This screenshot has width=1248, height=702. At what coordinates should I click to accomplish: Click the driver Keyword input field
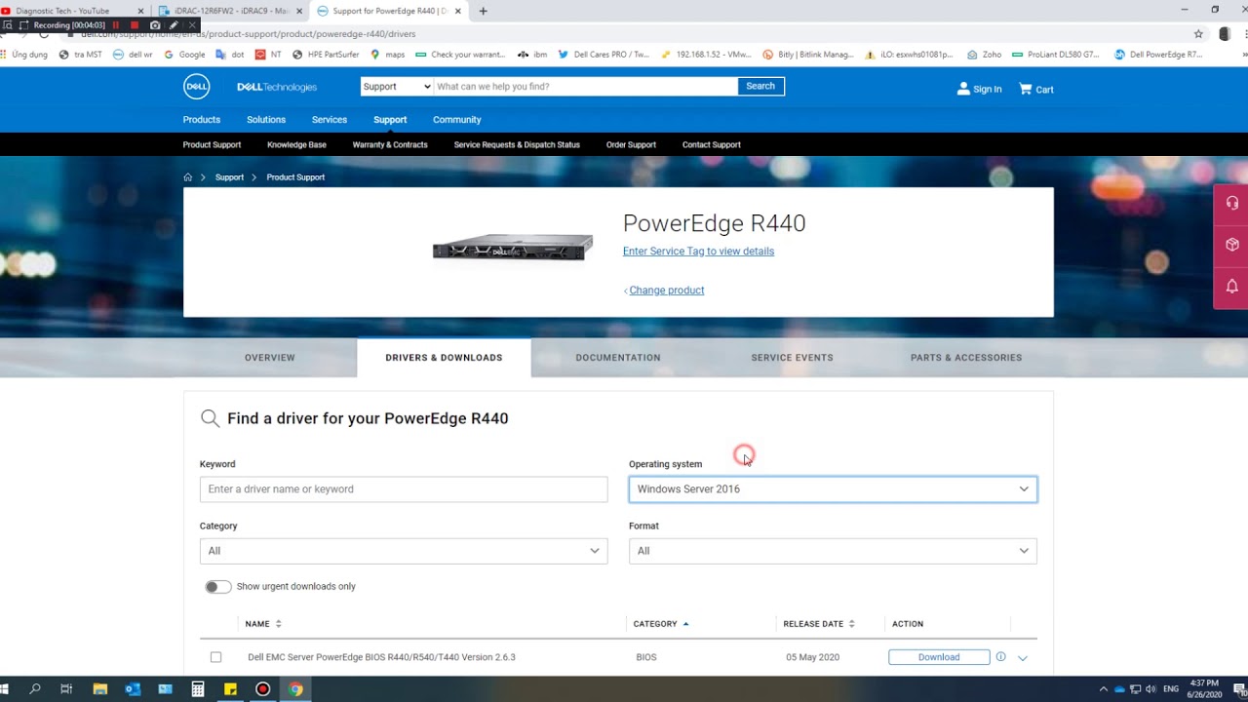click(x=404, y=489)
